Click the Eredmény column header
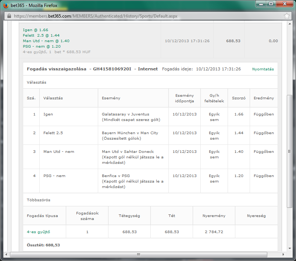Screen dimensions: 296x261 tap(264, 98)
